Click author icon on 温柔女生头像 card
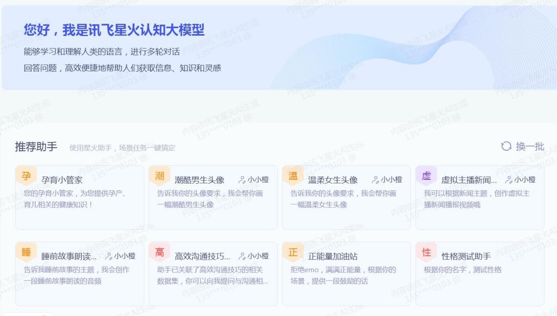 [376, 180]
